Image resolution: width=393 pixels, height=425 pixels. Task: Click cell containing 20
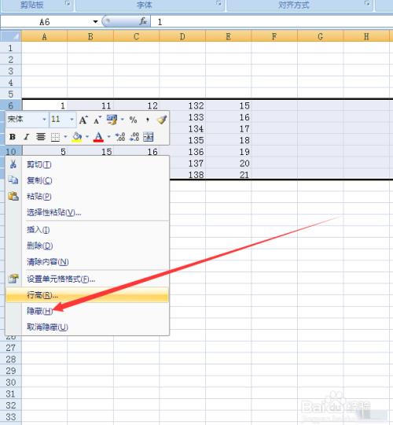[229, 163]
